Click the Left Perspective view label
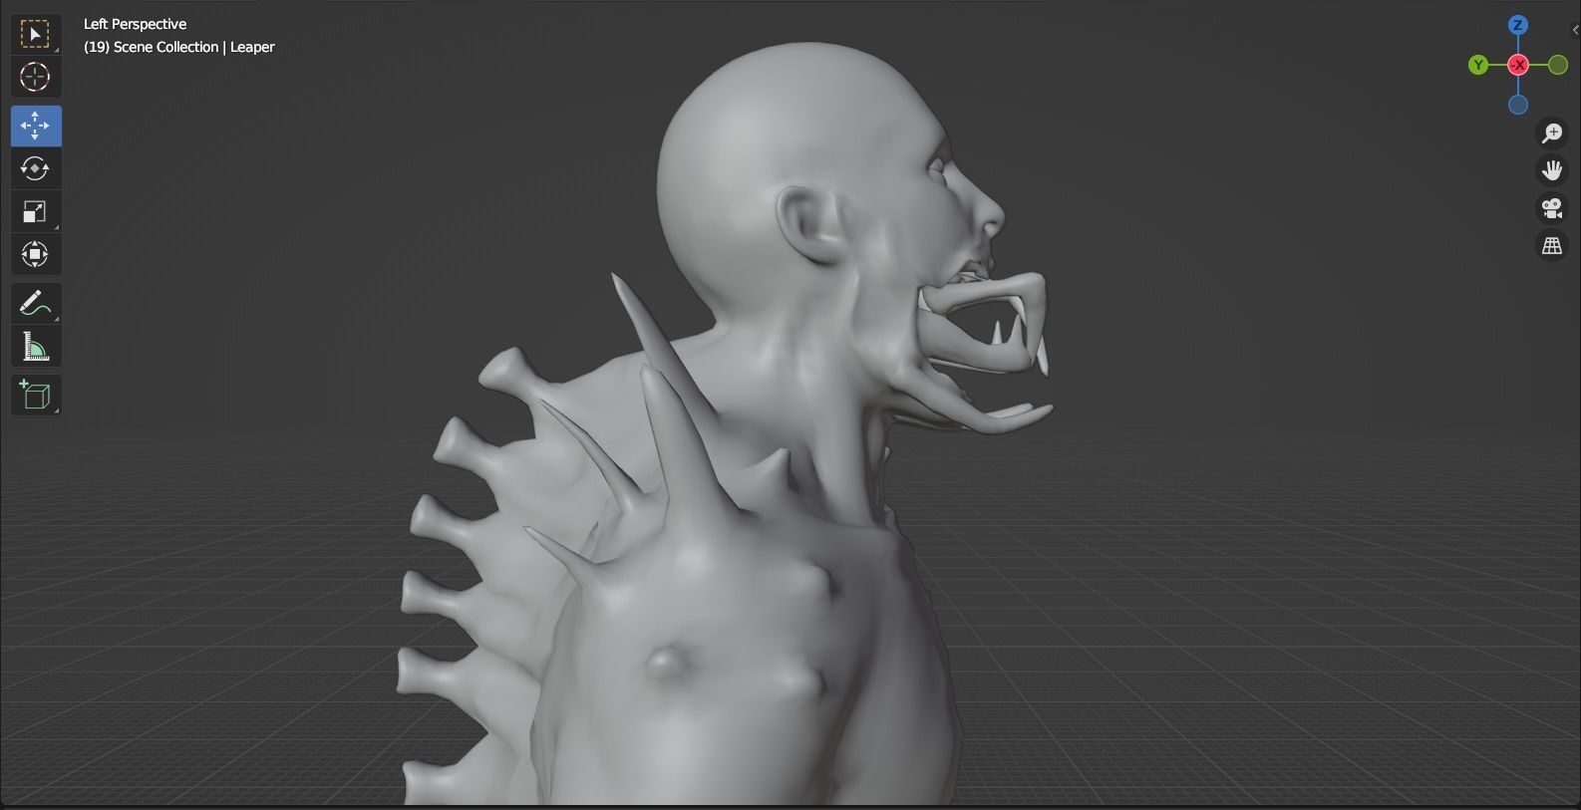1581x810 pixels. [x=135, y=24]
